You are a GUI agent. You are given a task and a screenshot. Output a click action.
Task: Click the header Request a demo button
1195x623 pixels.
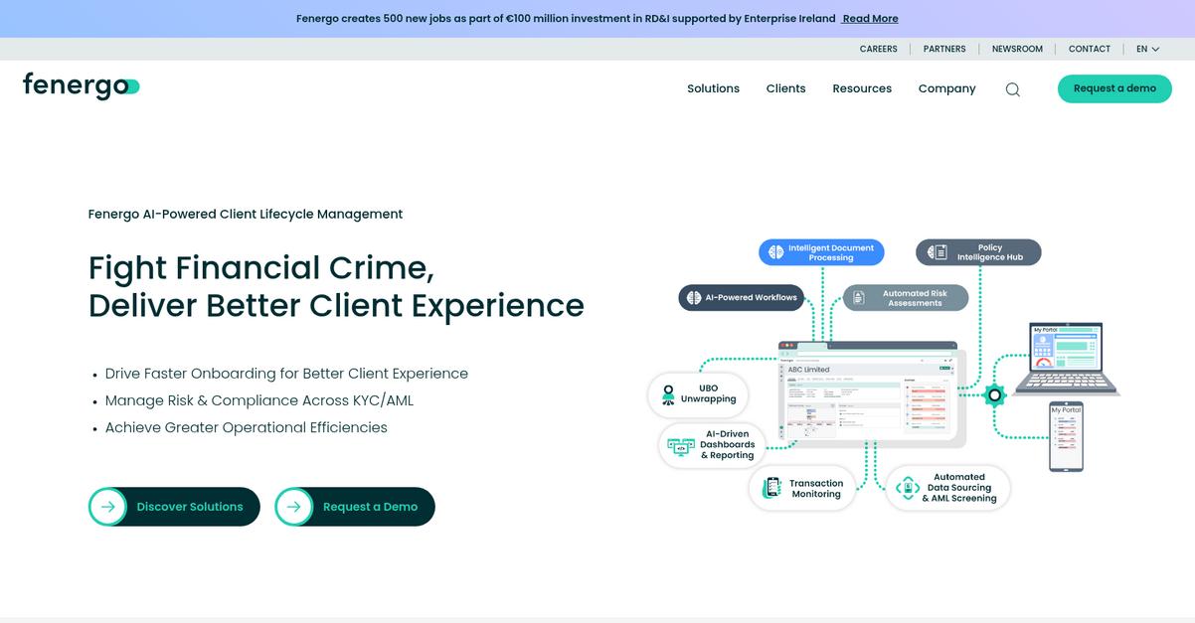click(x=1114, y=88)
